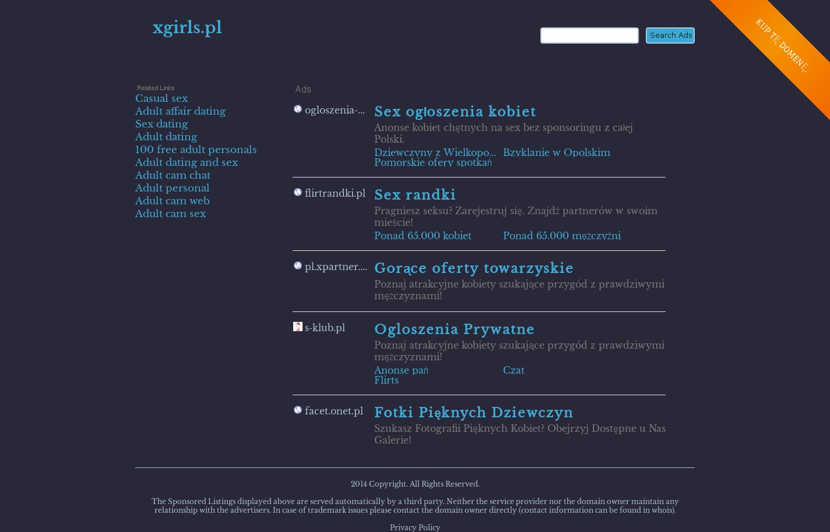The width and height of the screenshot is (830, 532).
Task: Click the favicon next to s-klub.pl
Action: 298,327
